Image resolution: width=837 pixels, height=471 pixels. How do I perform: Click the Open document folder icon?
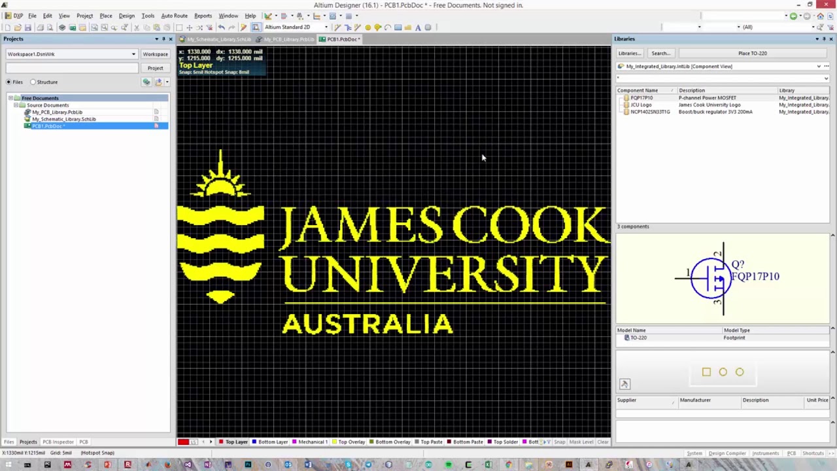[18, 27]
